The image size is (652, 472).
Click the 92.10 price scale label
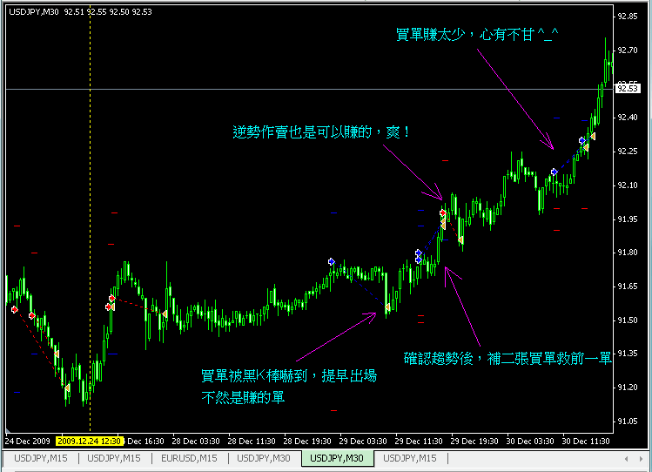coord(628,185)
